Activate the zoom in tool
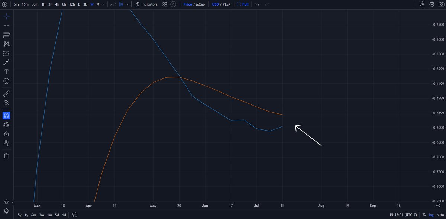The image size is (446, 219). click(6, 103)
